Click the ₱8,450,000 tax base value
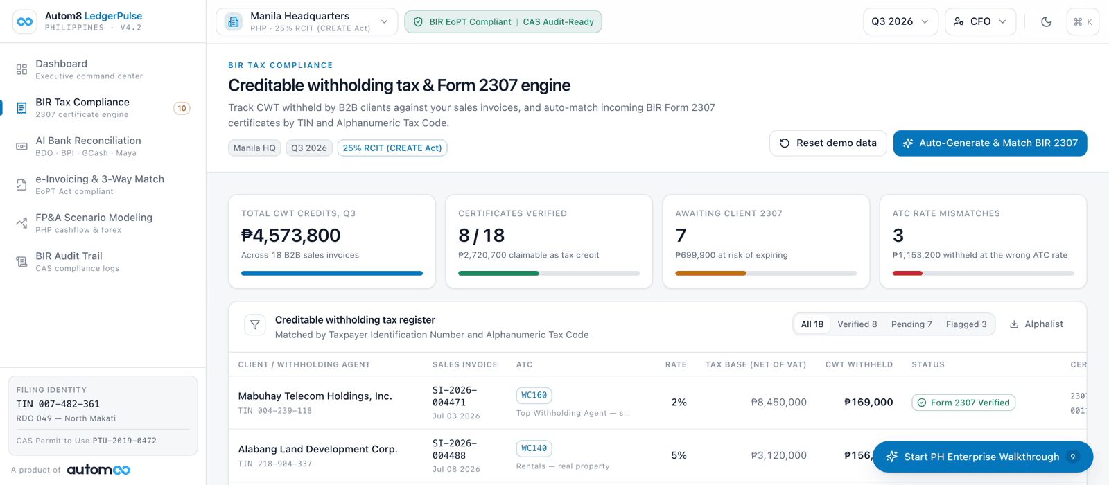 pyautogui.click(x=779, y=403)
